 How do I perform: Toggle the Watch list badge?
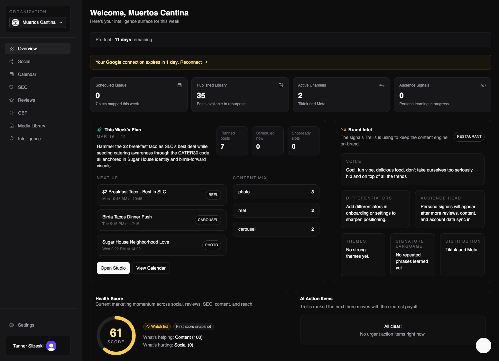point(157,327)
